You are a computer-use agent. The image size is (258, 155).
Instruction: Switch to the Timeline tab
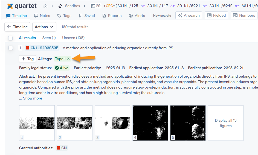tap(16, 16)
